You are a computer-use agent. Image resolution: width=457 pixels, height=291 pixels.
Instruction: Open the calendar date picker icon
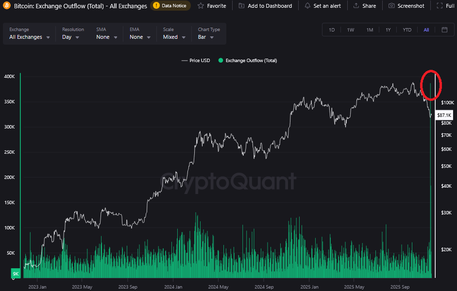[x=444, y=30]
